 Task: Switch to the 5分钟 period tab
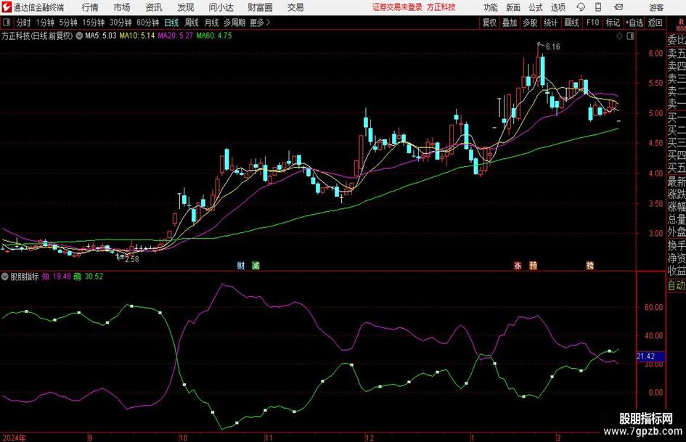coord(68,22)
